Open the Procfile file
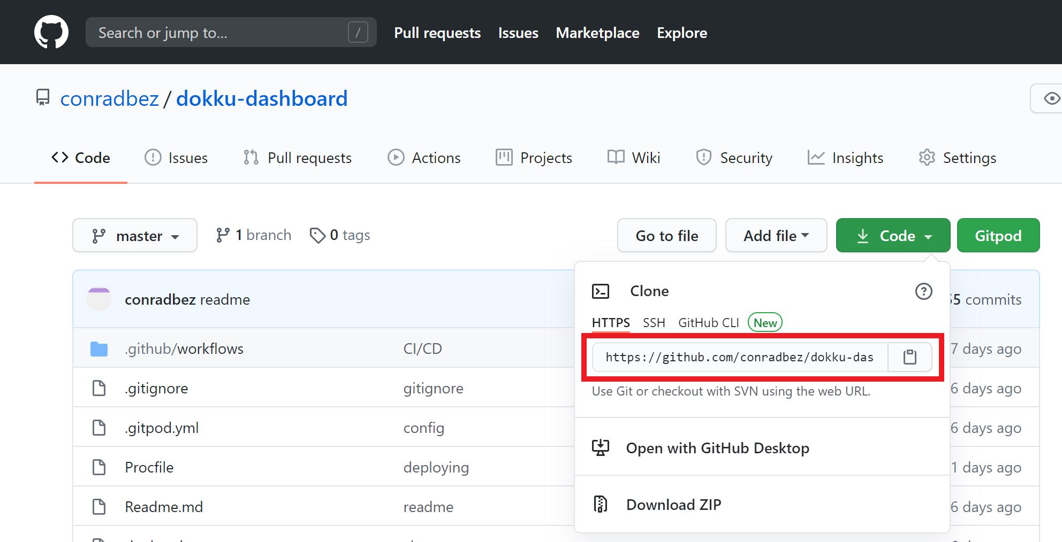Viewport: 1062px width, 542px height. tap(149, 467)
